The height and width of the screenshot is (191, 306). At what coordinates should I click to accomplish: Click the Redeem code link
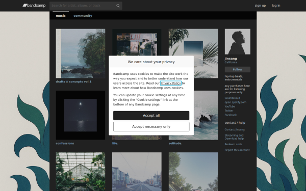pos(234,144)
